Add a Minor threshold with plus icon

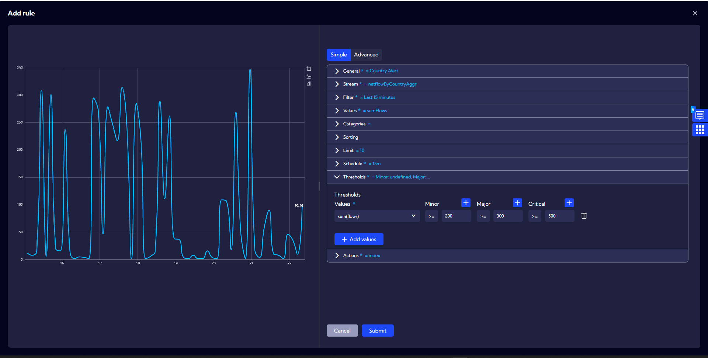click(466, 203)
